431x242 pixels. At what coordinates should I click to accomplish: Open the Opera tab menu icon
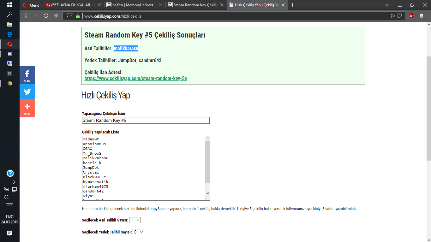pos(387,5)
